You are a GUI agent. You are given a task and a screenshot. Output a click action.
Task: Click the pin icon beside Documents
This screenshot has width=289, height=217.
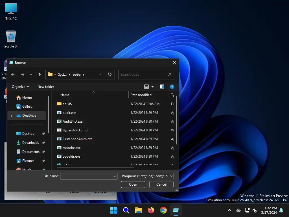[x=44, y=152]
